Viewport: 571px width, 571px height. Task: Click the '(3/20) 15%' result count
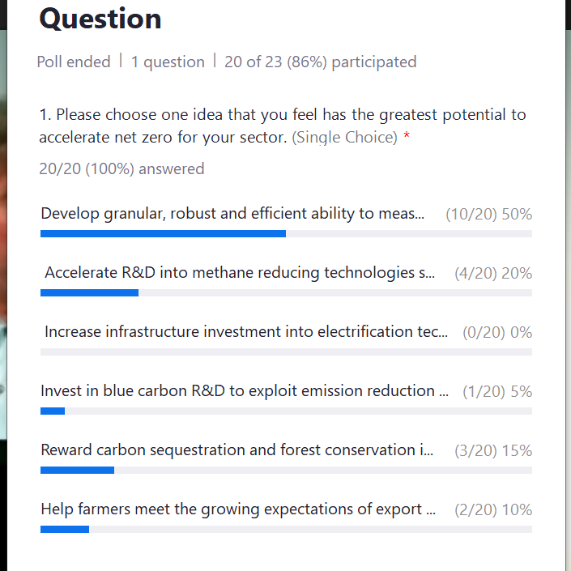(x=493, y=451)
